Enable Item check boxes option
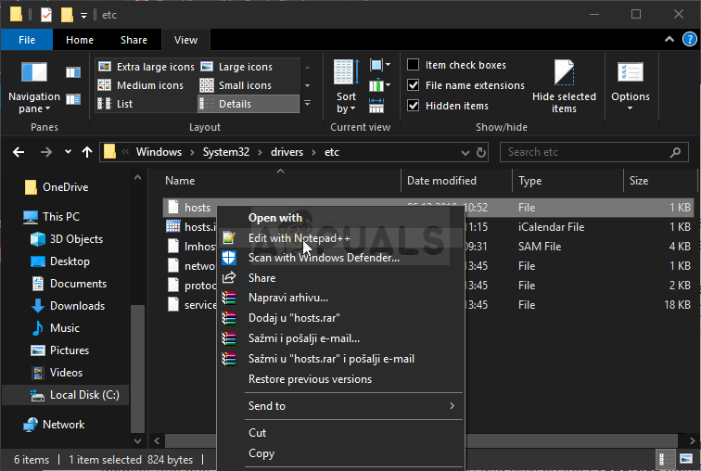Image resolution: width=701 pixels, height=471 pixels. coord(414,65)
